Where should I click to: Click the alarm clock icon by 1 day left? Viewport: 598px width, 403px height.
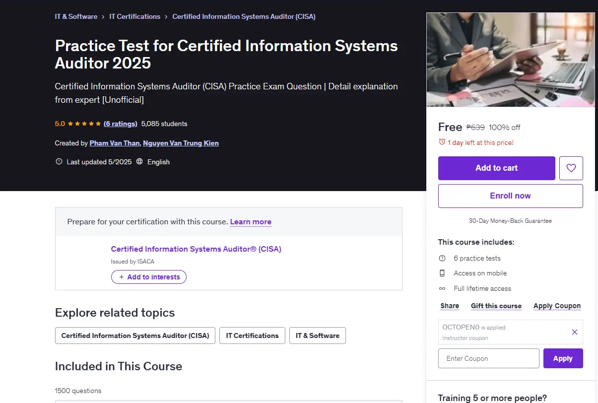click(442, 142)
